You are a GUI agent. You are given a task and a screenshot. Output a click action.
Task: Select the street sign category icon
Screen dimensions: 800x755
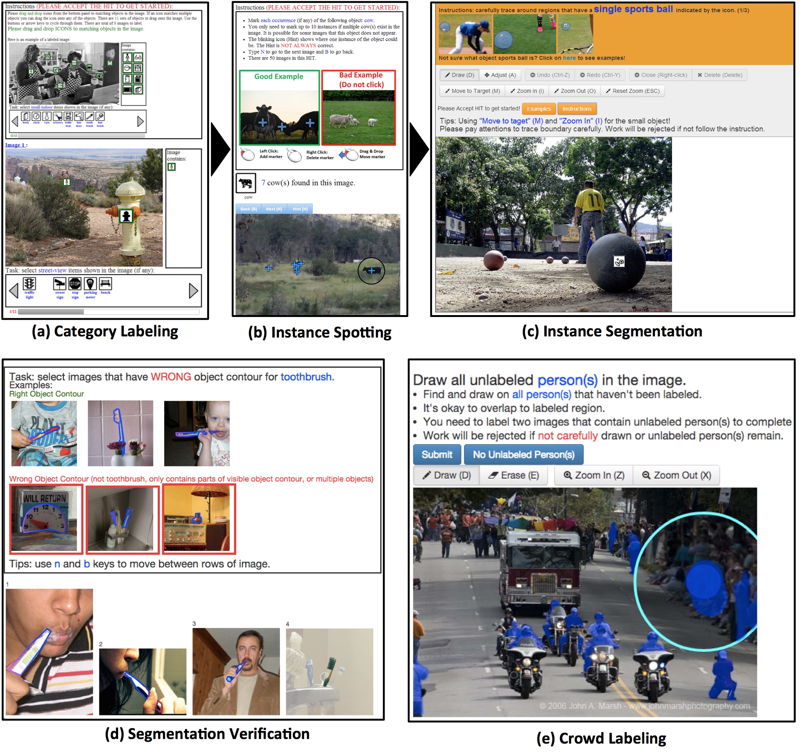tap(59, 285)
